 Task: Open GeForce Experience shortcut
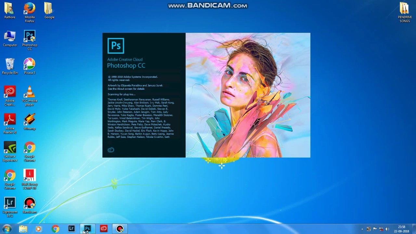[10, 152]
